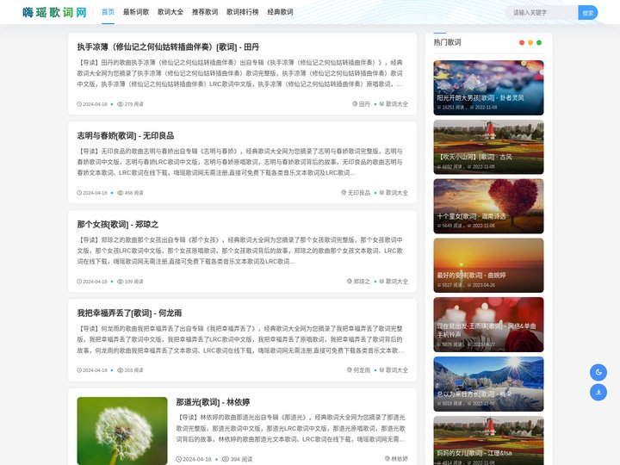Open article 那道光 by 林依婷
Image resolution: width=620 pixels, height=465 pixels.
(x=213, y=402)
